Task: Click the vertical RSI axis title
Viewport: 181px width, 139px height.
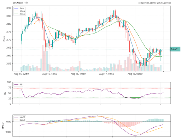Action: [x=5, y=93]
